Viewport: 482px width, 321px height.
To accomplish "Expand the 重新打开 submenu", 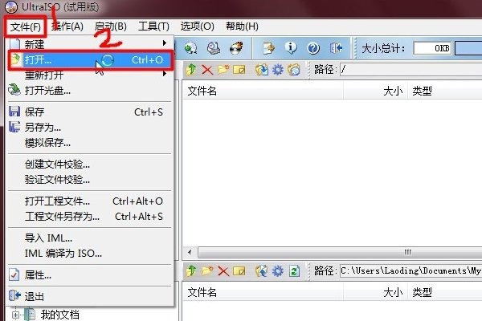I will [90, 75].
